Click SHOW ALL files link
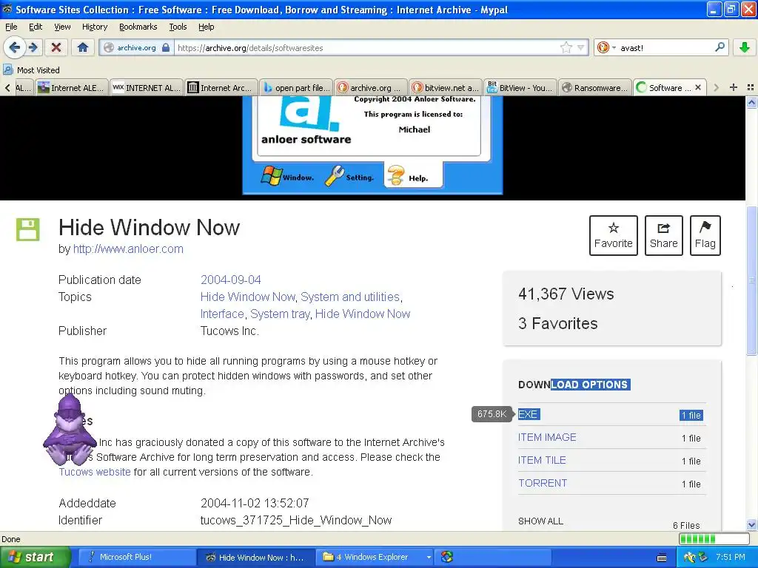 (540, 521)
